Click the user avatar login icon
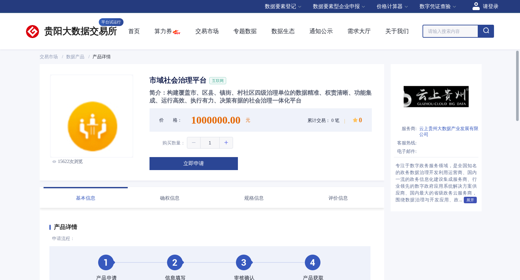The image size is (520, 280). coord(476,6)
